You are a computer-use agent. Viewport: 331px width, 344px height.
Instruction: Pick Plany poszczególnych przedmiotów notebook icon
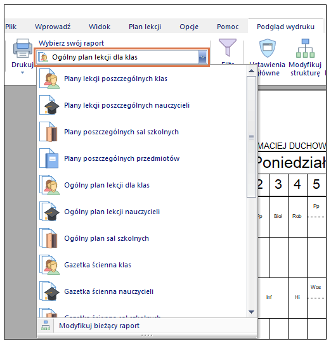click(49, 158)
